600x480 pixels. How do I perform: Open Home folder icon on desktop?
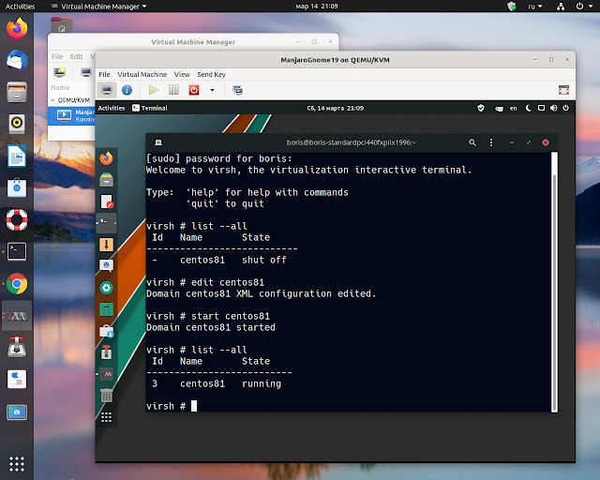pos(62,25)
